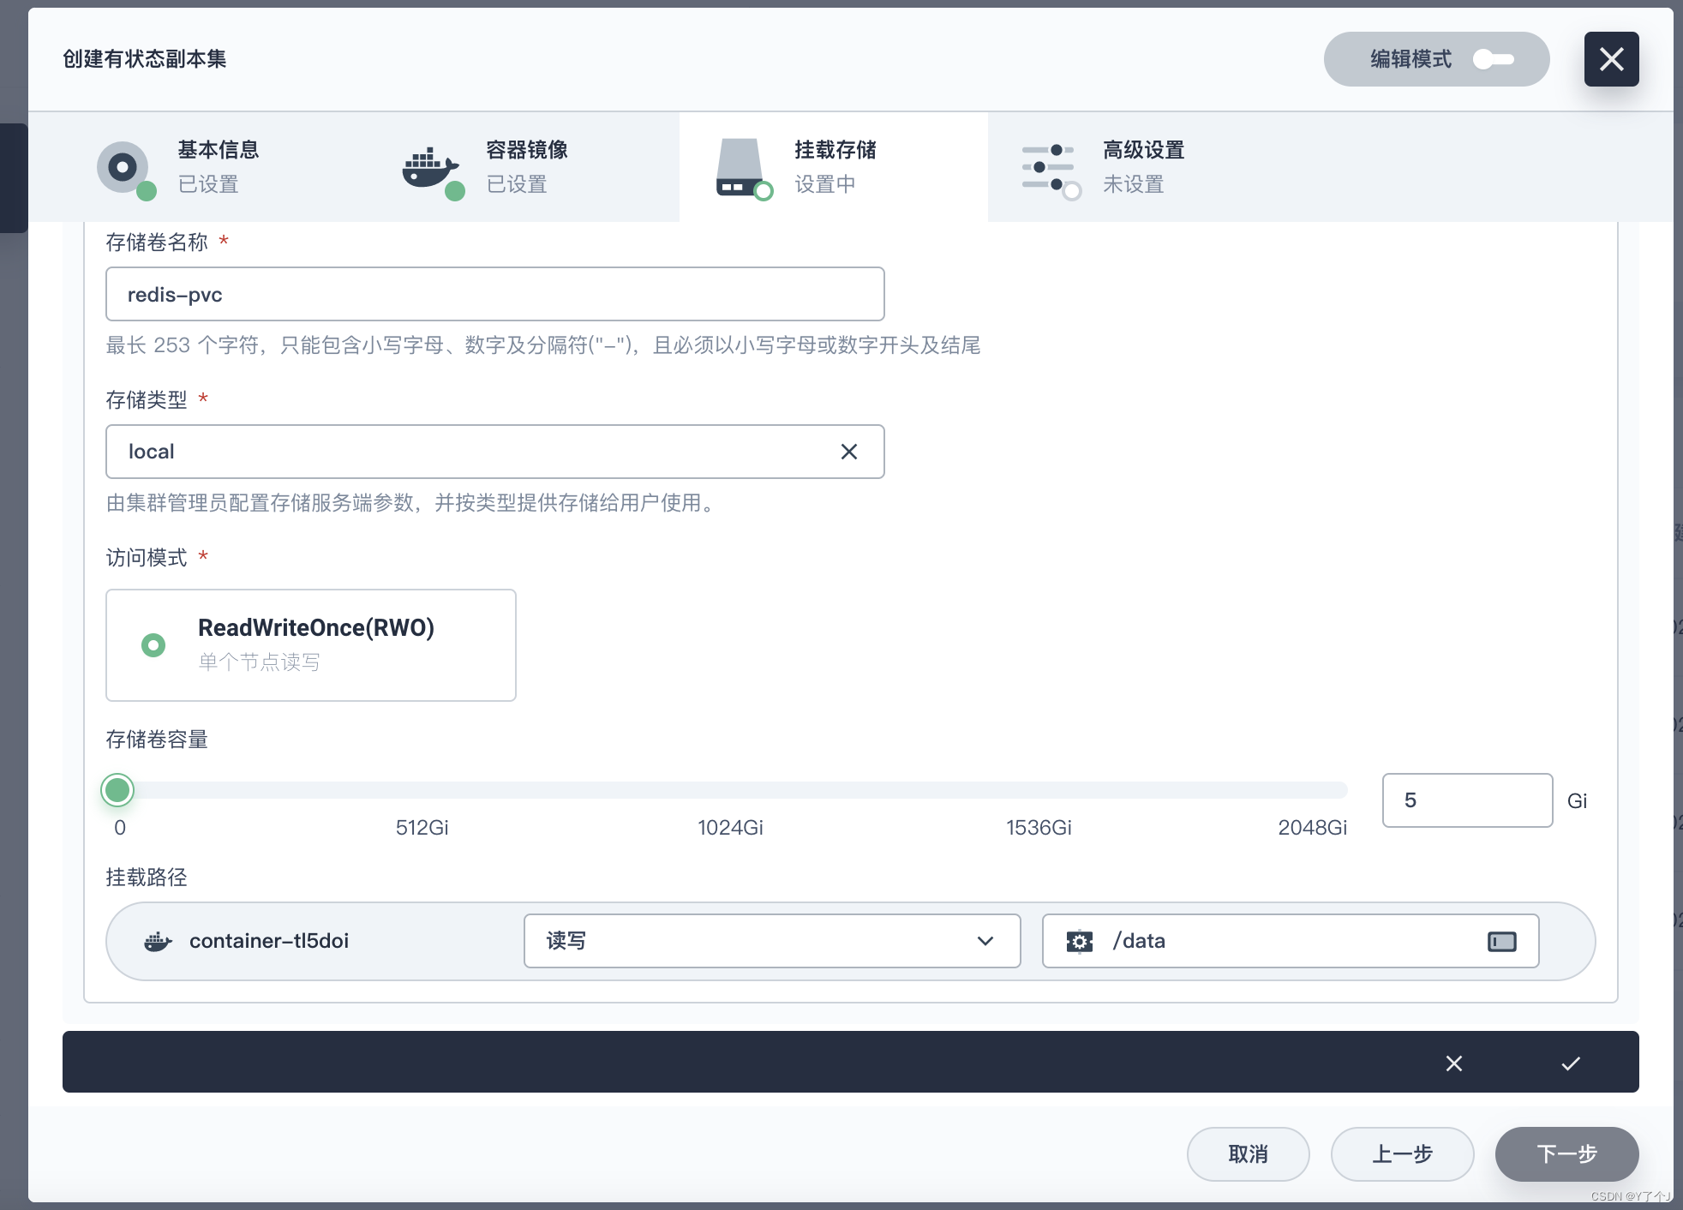Open the 挂载存储 step tab
This screenshot has height=1210, width=1683.
[x=833, y=167]
